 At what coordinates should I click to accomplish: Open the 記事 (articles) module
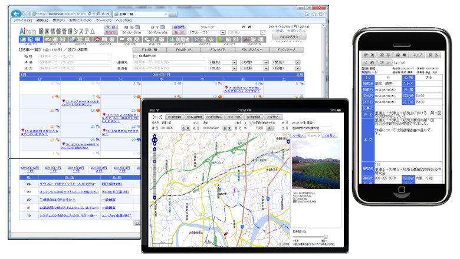point(29,39)
